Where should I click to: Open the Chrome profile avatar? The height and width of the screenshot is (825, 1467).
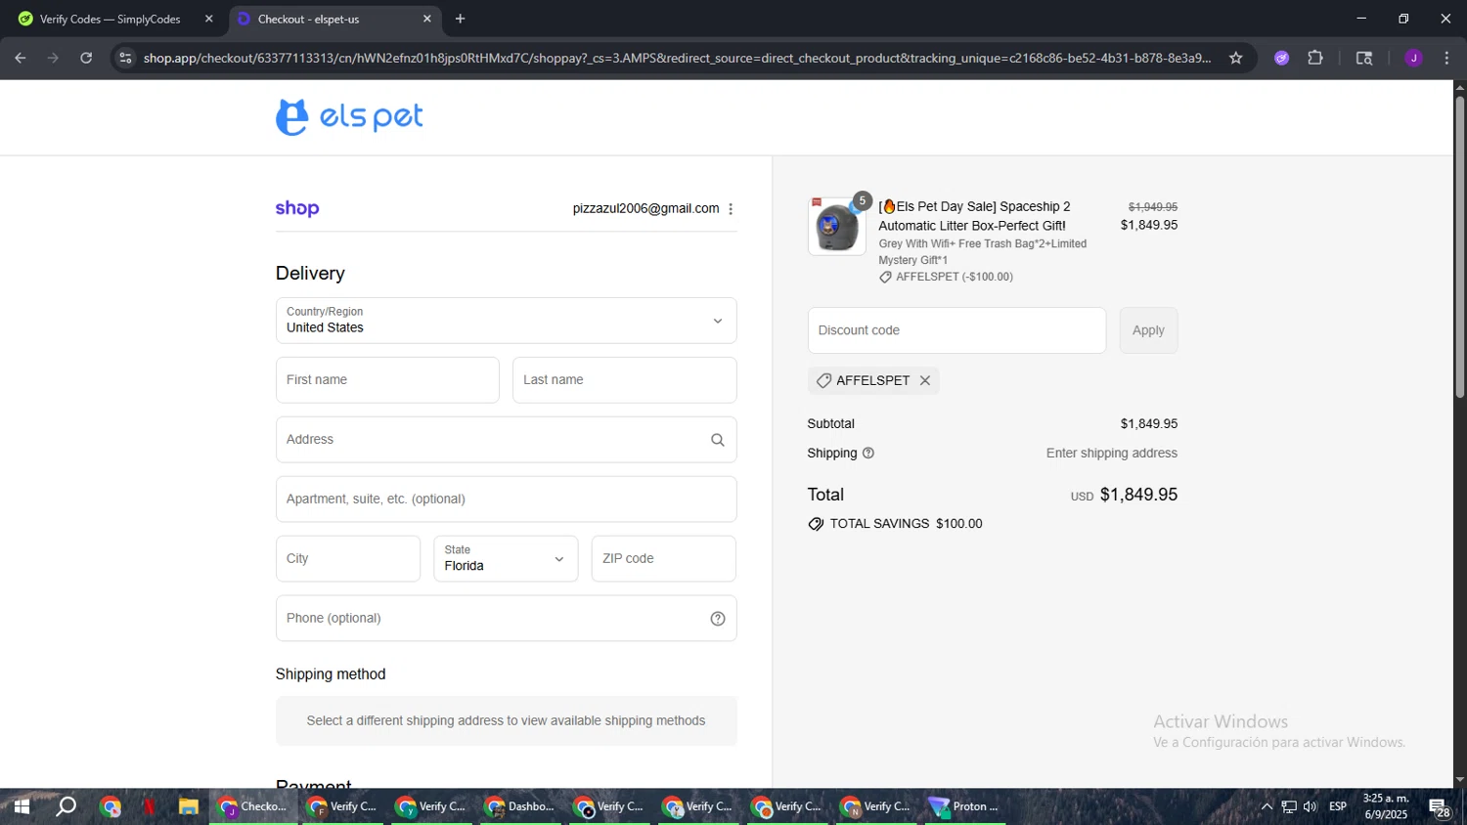[1413, 58]
